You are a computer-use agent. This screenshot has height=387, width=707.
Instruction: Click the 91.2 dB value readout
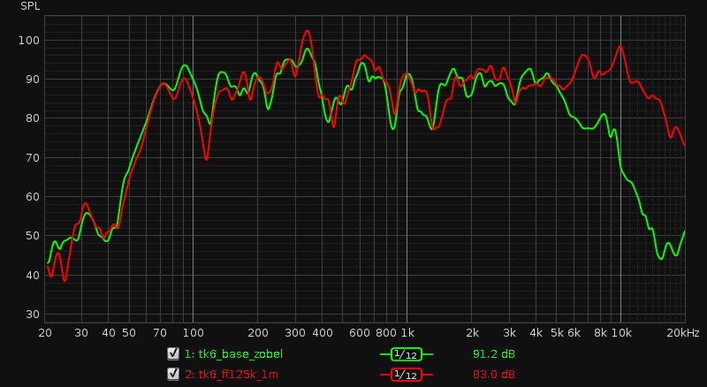494,354
